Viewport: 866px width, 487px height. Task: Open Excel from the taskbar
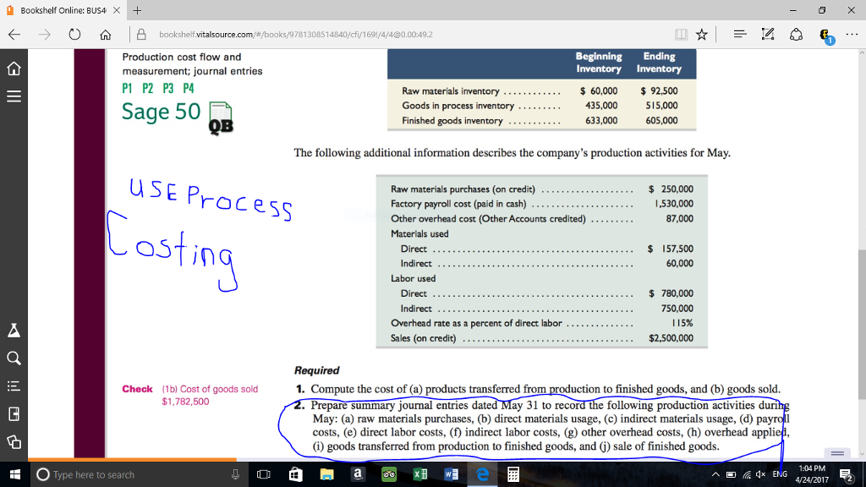coord(420,474)
